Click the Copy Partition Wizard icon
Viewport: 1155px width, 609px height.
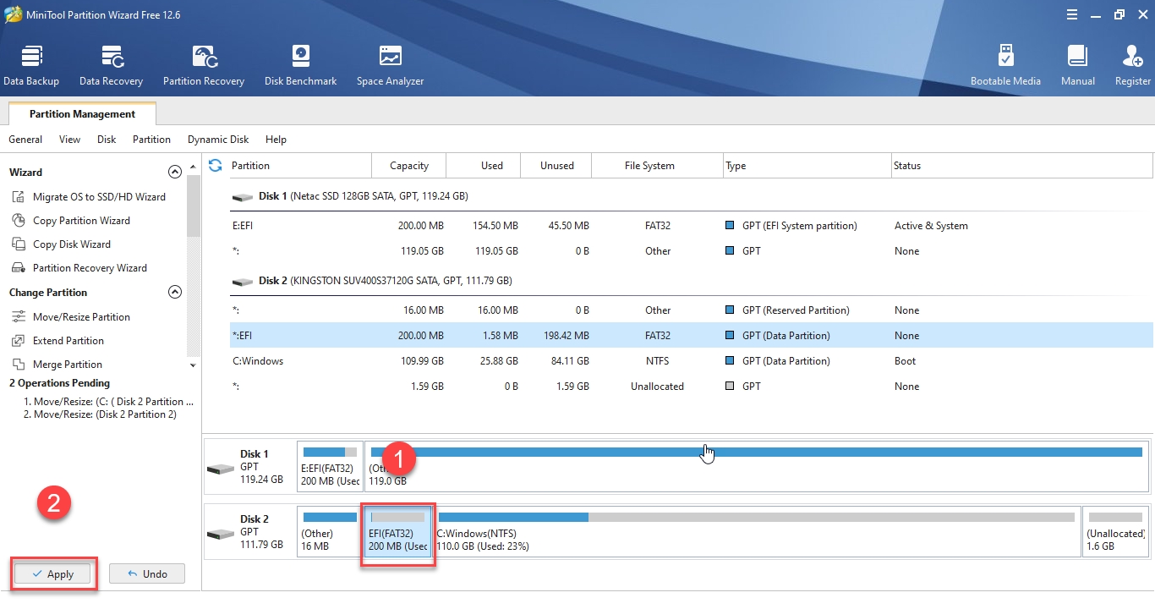click(x=19, y=221)
